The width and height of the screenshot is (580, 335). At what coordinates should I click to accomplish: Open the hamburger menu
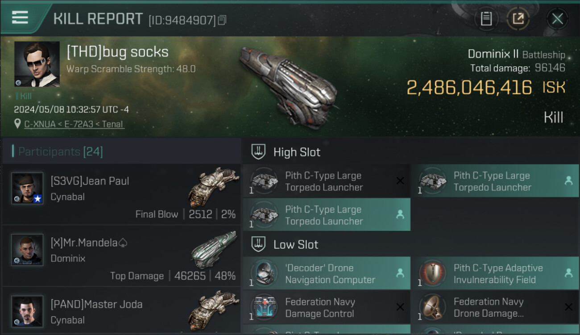[20, 17]
